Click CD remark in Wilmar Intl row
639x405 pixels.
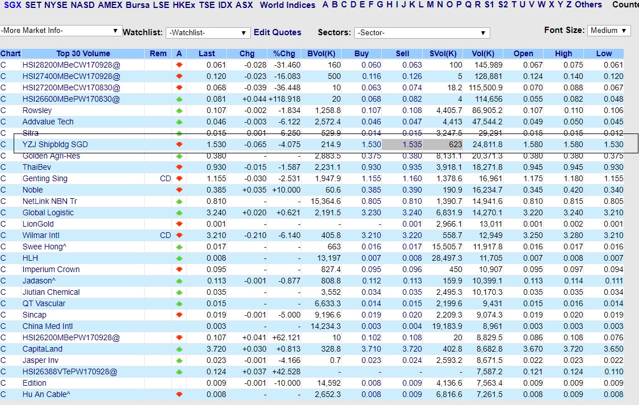(166, 235)
